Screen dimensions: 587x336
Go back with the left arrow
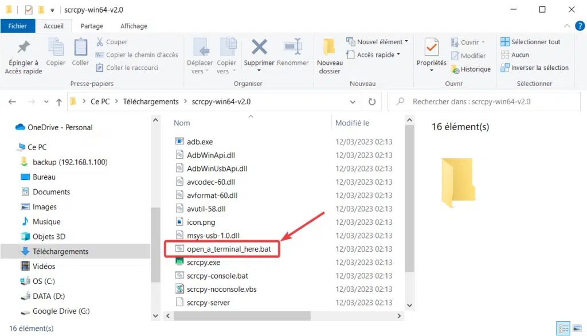13,101
